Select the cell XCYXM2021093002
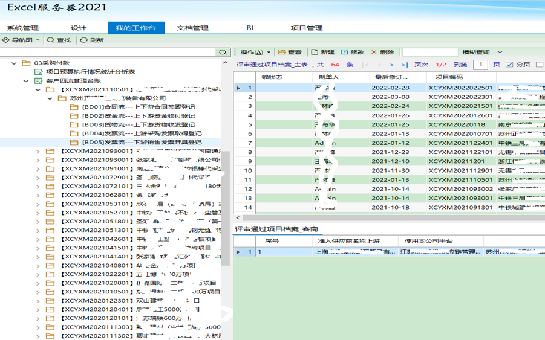 460,189
